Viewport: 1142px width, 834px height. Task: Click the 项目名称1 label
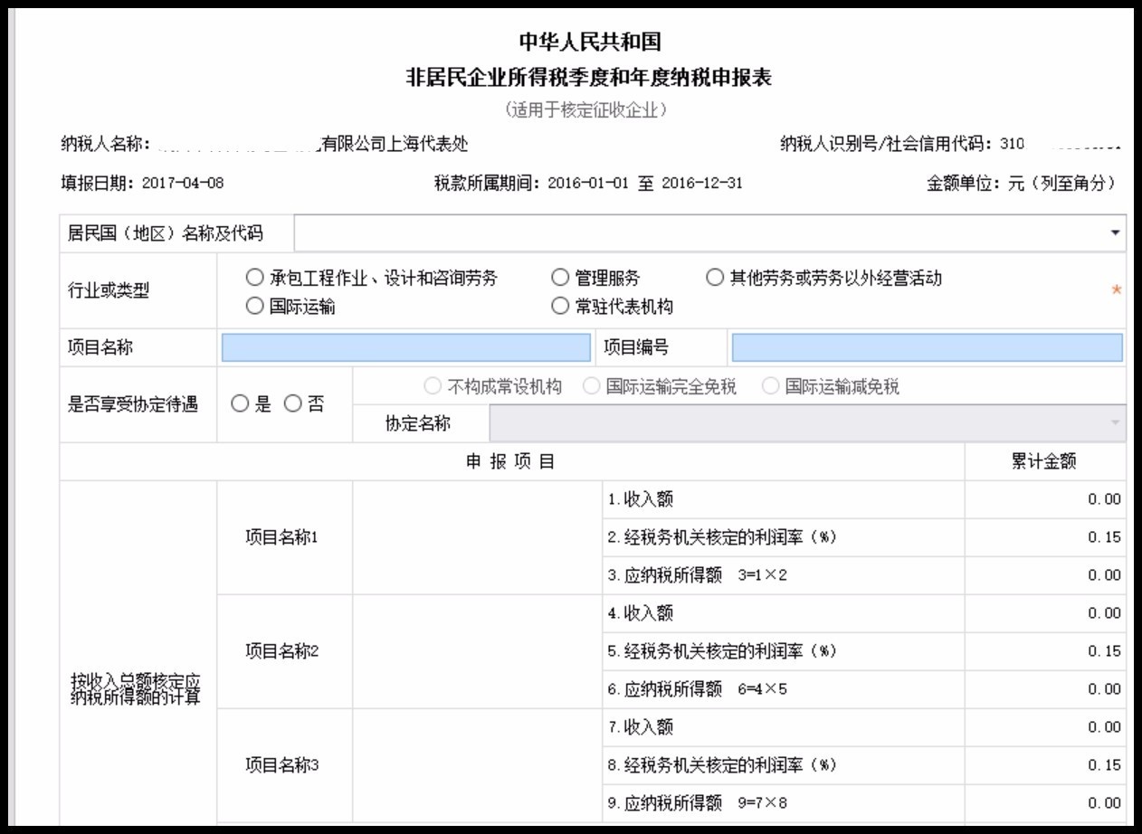coord(281,537)
